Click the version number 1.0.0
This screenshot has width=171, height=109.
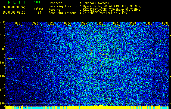[x=37, y=2]
